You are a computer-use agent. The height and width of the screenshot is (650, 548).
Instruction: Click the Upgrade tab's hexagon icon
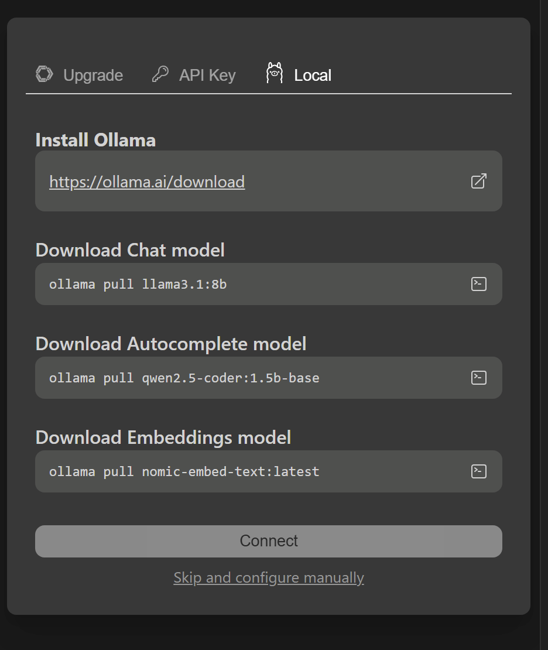[x=44, y=74]
